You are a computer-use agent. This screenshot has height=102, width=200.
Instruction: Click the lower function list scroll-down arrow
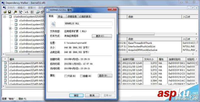click(x=196, y=51)
